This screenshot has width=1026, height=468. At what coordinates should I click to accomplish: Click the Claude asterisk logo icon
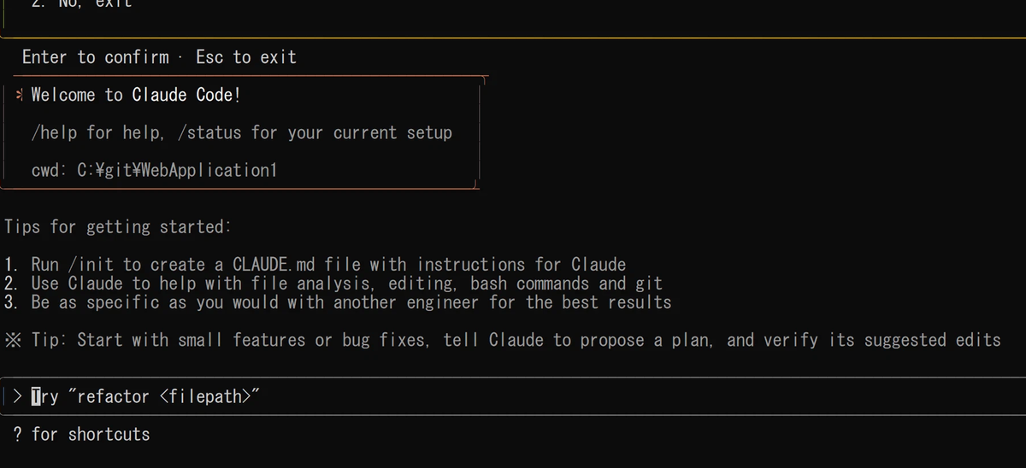[x=21, y=95]
